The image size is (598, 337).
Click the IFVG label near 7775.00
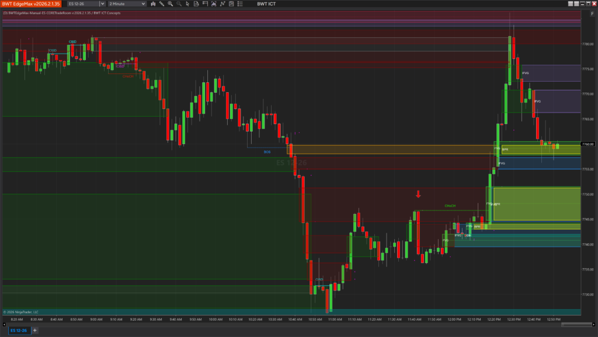point(525,73)
